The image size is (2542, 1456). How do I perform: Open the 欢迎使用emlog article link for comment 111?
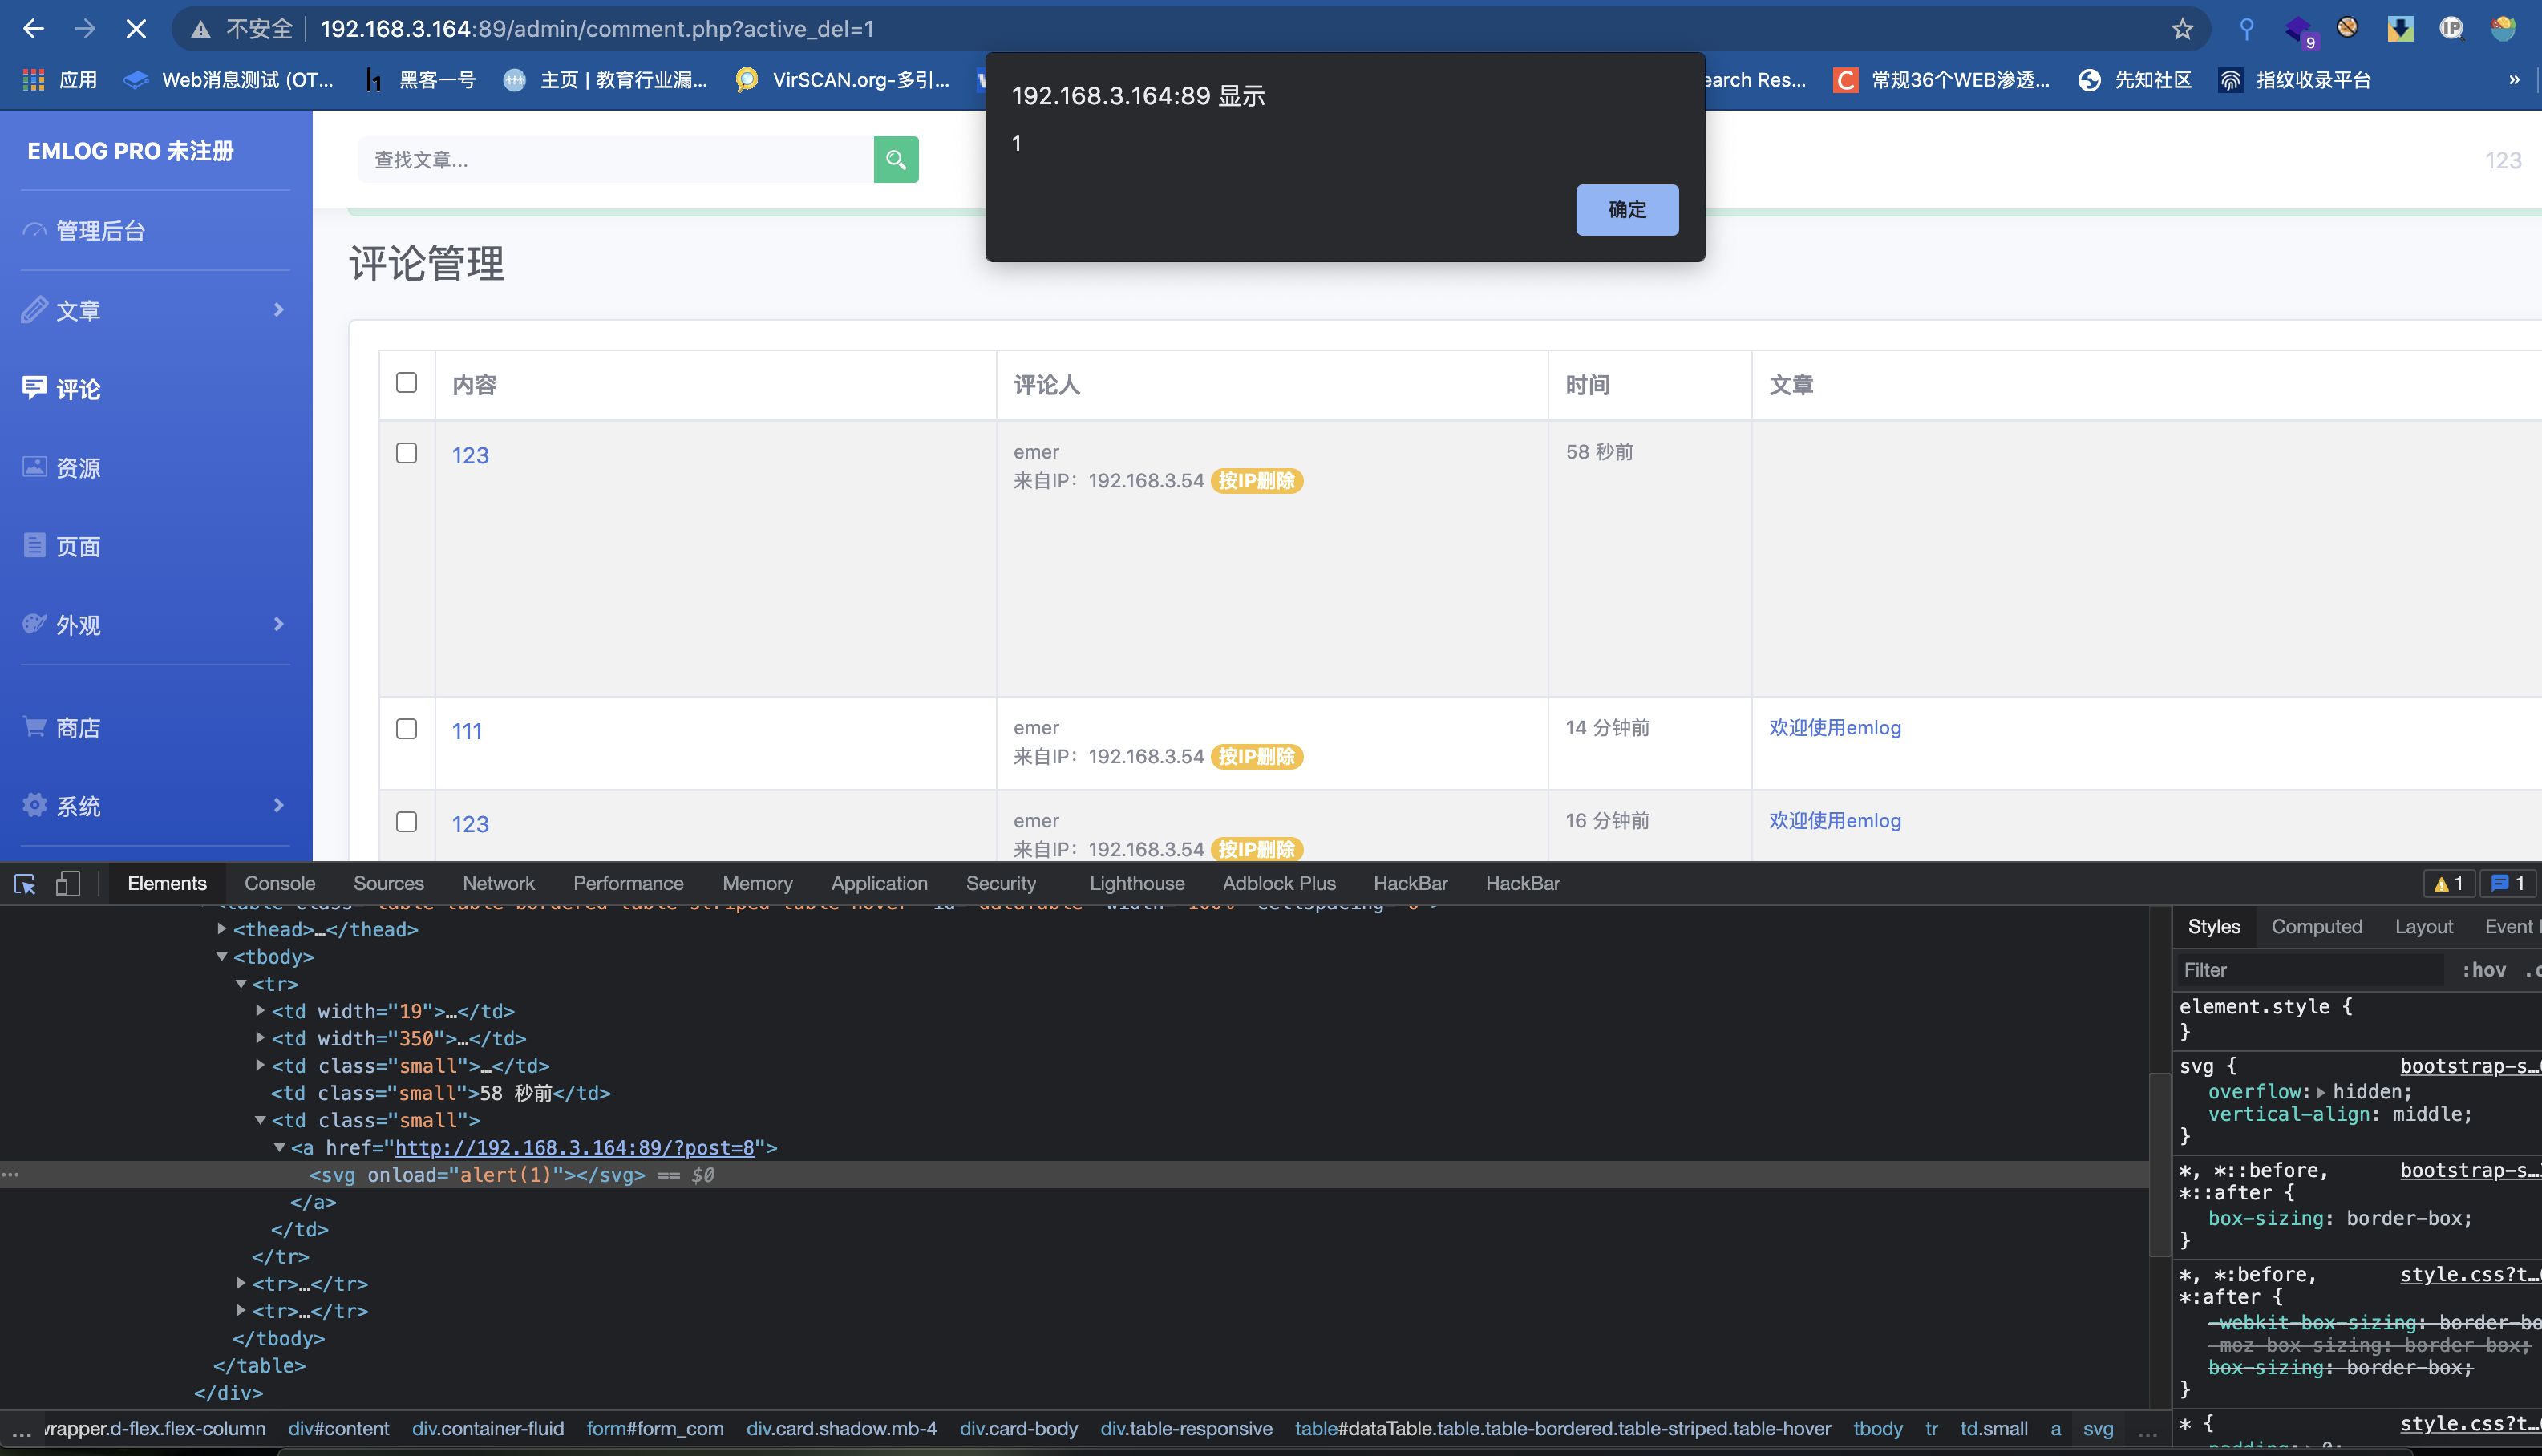click(1834, 728)
